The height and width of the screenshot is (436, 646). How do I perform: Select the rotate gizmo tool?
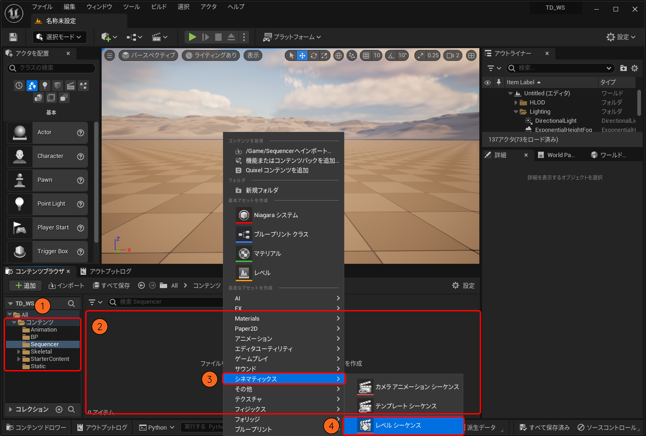tap(314, 55)
